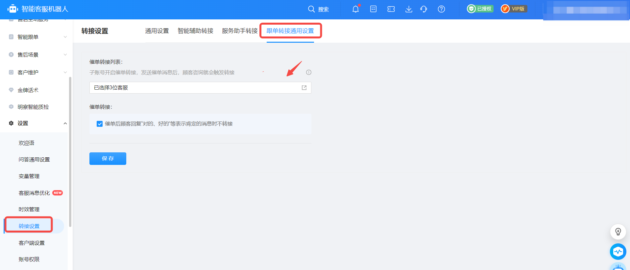Click the 转接设置 page title

pyautogui.click(x=95, y=31)
